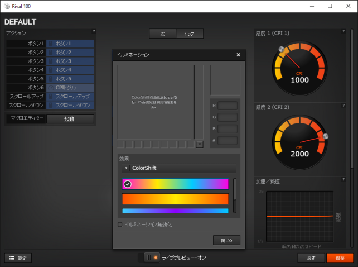The width and height of the screenshot is (358, 267).
Task: Enable イルミネーション無効化 checkbox
Action: point(120,225)
